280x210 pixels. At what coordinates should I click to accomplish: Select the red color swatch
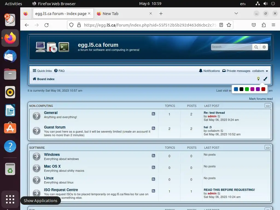point(263,89)
